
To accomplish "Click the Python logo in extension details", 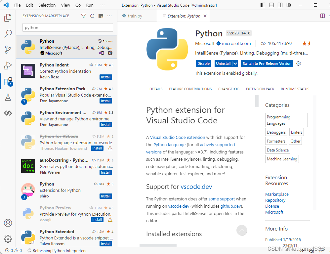I will [x=167, y=49].
